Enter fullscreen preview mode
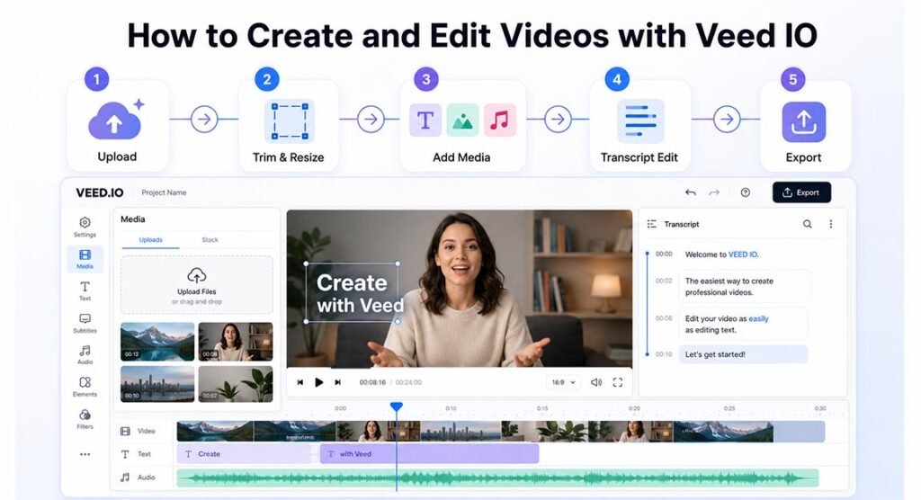Screen dimensions: 921x500 pos(618,382)
